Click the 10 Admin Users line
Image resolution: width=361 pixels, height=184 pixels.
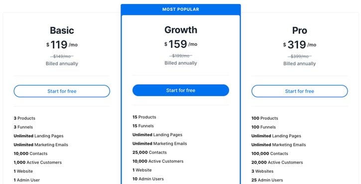[148, 179]
